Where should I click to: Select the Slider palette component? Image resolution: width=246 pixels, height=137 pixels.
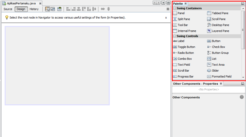click(213, 71)
